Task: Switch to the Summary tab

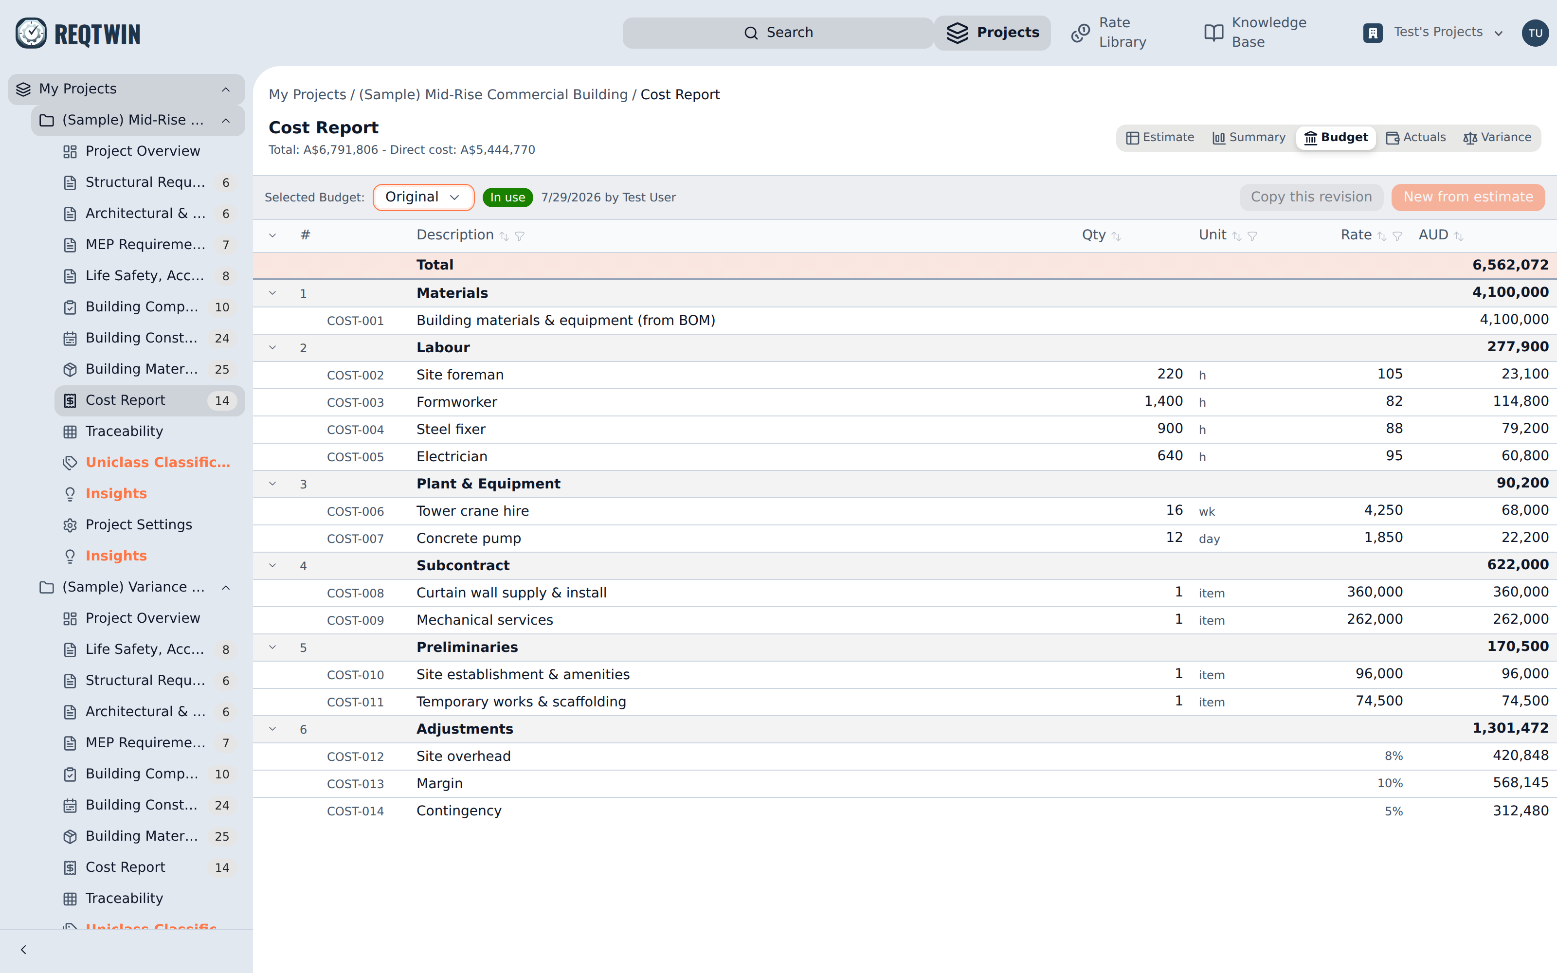Action: click(x=1249, y=138)
